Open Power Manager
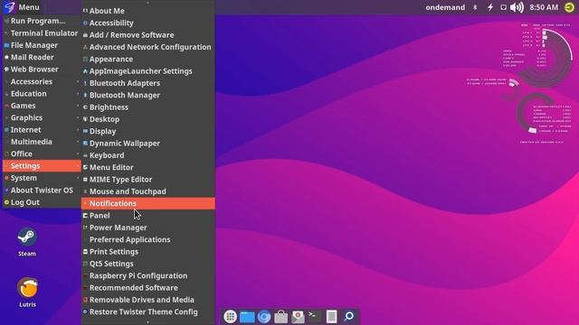Screen dimensions: 579x325 pyautogui.click(x=148, y=227)
